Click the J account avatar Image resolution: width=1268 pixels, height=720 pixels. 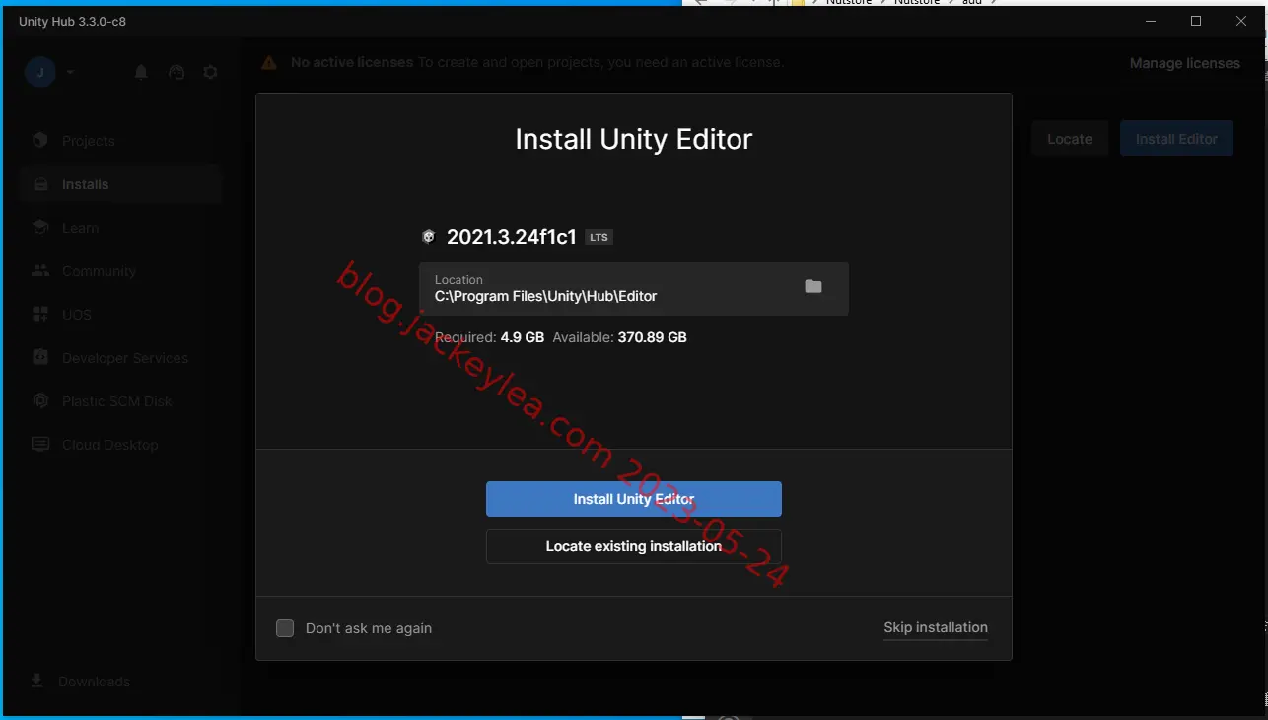tap(40, 72)
